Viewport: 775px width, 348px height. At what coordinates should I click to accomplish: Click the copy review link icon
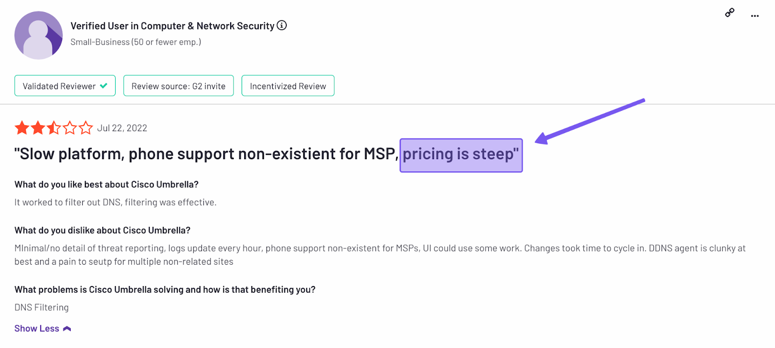[x=729, y=13]
